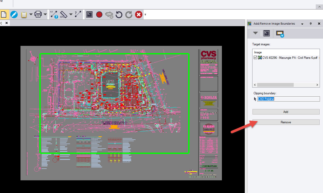Click the command console icon in panel toolbar

pyautogui.click(x=267, y=33)
